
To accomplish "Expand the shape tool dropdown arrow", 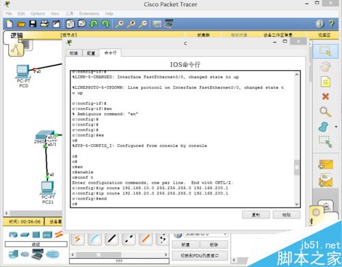I will pos(336,127).
